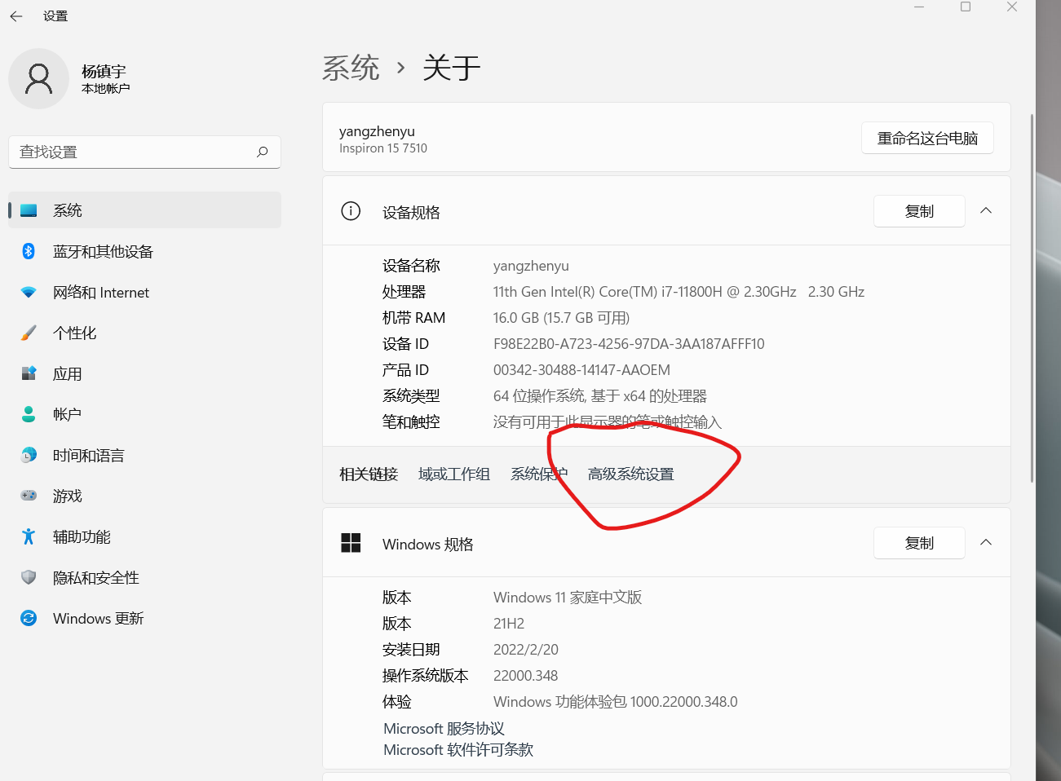
Task: Click the 时间和语言 globe clock icon
Action: click(x=29, y=455)
